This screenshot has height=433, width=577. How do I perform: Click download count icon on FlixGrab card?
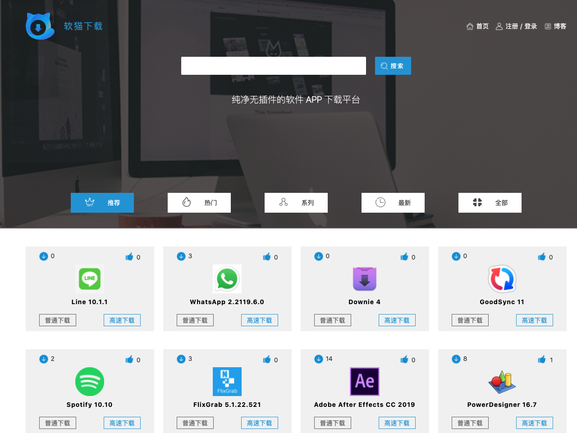tap(181, 359)
